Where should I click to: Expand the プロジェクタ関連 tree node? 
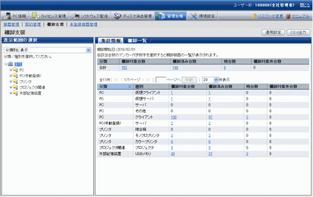point(11,87)
